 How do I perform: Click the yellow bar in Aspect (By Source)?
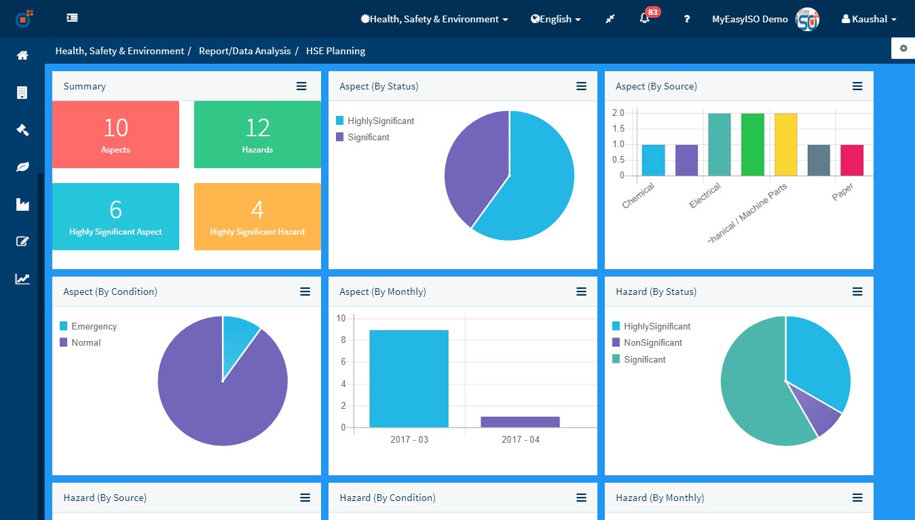[x=785, y=144]
